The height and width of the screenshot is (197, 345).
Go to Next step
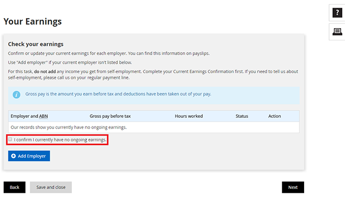293,187
